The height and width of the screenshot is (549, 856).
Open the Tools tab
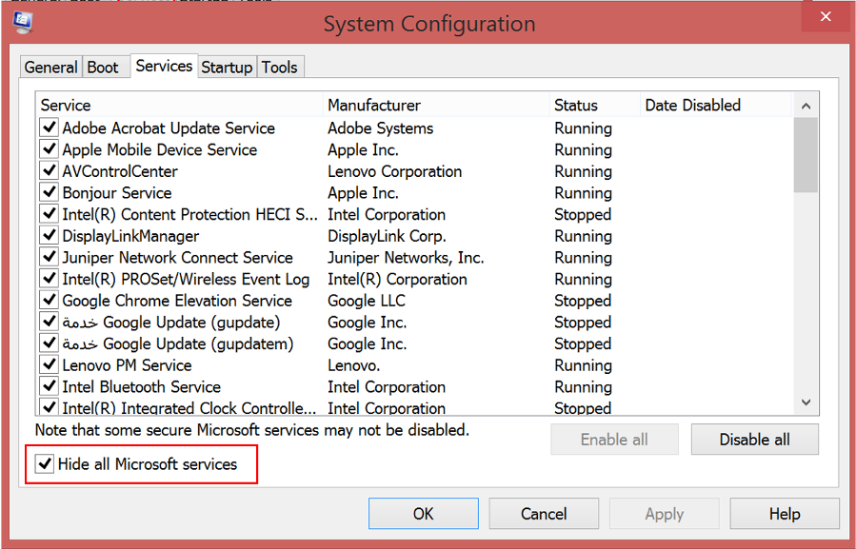click(x=280, y=68)
